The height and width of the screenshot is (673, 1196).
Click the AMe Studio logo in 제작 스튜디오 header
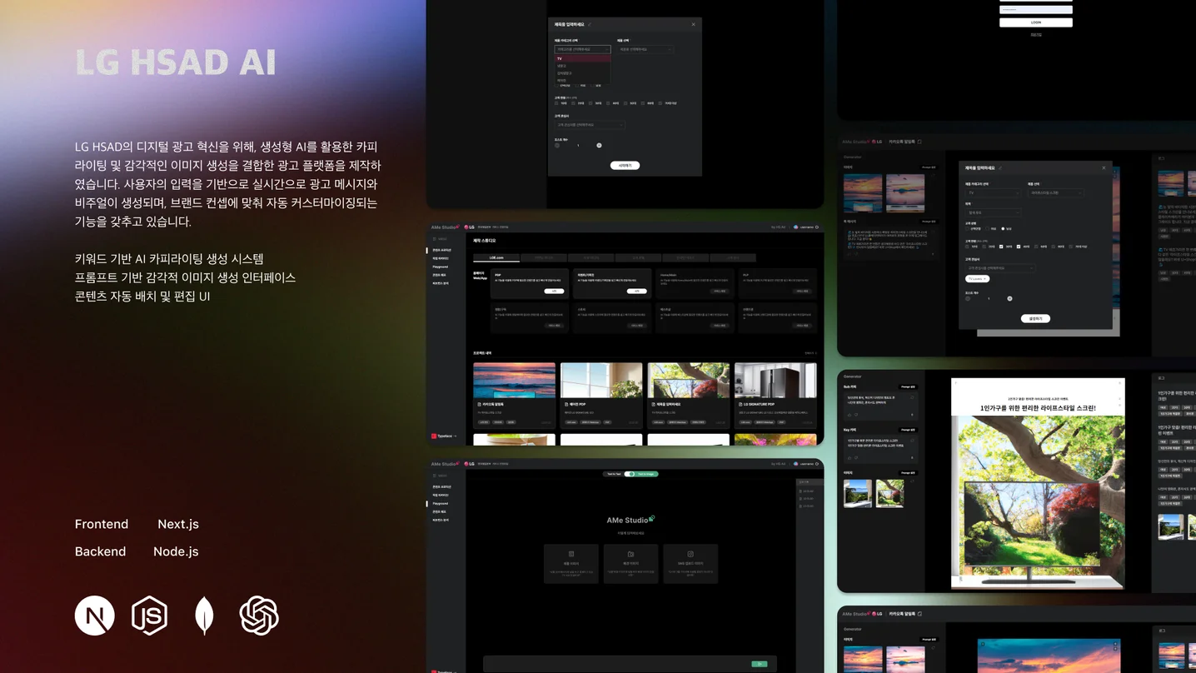click(x=446, y=227)
